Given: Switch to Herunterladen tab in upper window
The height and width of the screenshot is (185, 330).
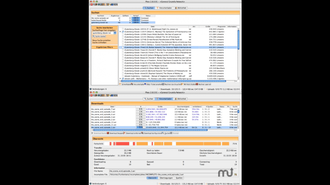Looking at the screenshot, I should point(164,8).
